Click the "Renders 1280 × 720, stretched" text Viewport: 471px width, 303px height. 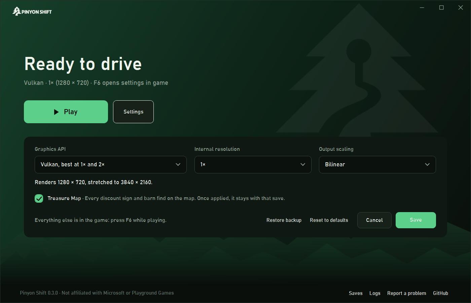[94, 182]
